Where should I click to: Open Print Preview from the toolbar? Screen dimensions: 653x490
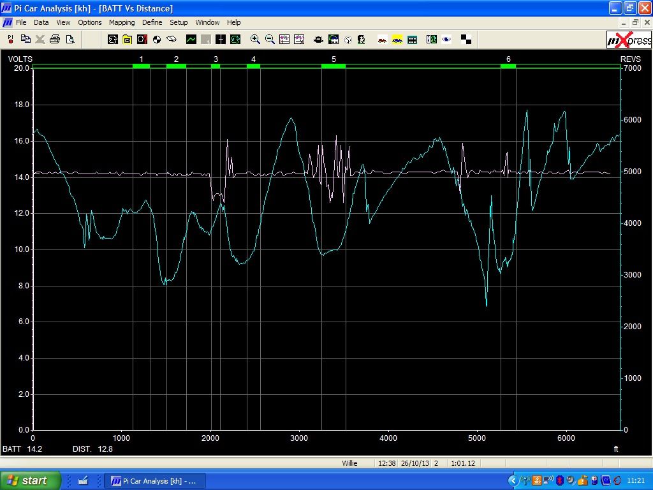click(x=70, y=39)
